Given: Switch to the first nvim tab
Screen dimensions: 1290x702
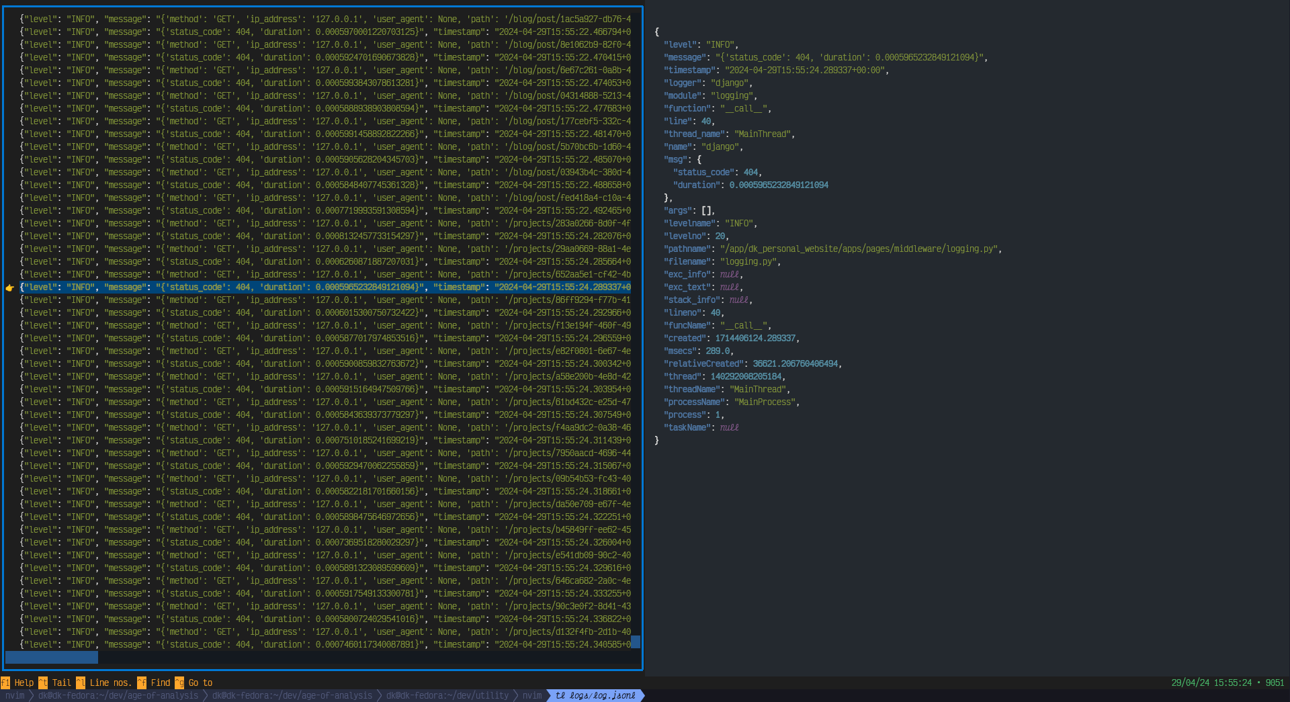Looking at the screenshot, I should [x=15, y=695].
